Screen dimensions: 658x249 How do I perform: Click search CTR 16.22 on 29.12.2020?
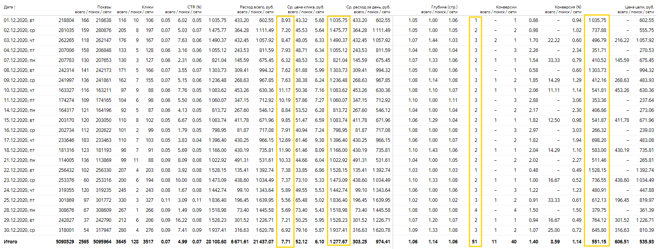pyautogui.click(x=181, y=220)
